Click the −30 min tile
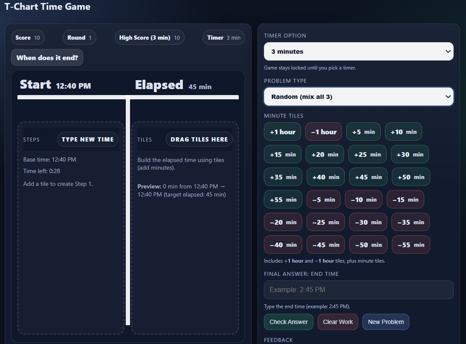This screenshot has width=466, height=344. click(x=368, y=222)
